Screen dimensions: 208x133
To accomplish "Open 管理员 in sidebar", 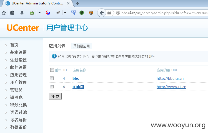I will tap(16, 90).
